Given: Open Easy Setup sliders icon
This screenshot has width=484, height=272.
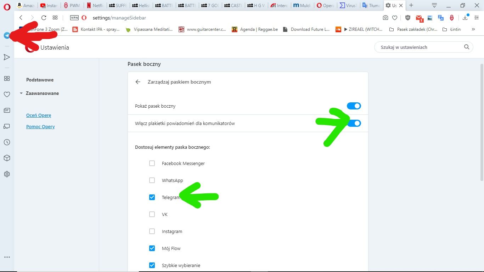Looking at the screenshot, I should coord(477,18).
